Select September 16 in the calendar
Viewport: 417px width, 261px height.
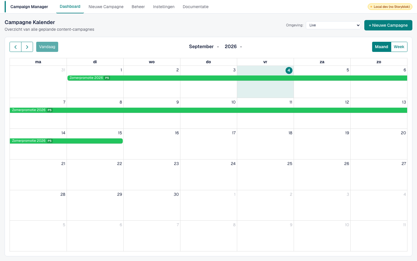click(152, 144)
